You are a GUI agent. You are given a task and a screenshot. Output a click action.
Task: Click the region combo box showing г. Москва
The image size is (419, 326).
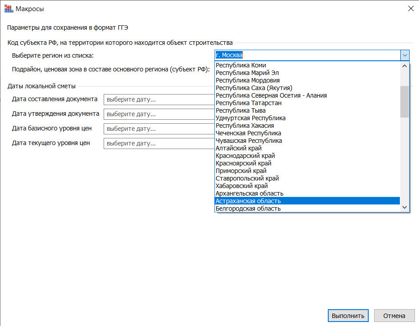(307, 55)
